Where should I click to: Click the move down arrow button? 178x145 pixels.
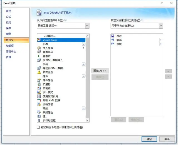pyautogui.click(x=168, y=76)
